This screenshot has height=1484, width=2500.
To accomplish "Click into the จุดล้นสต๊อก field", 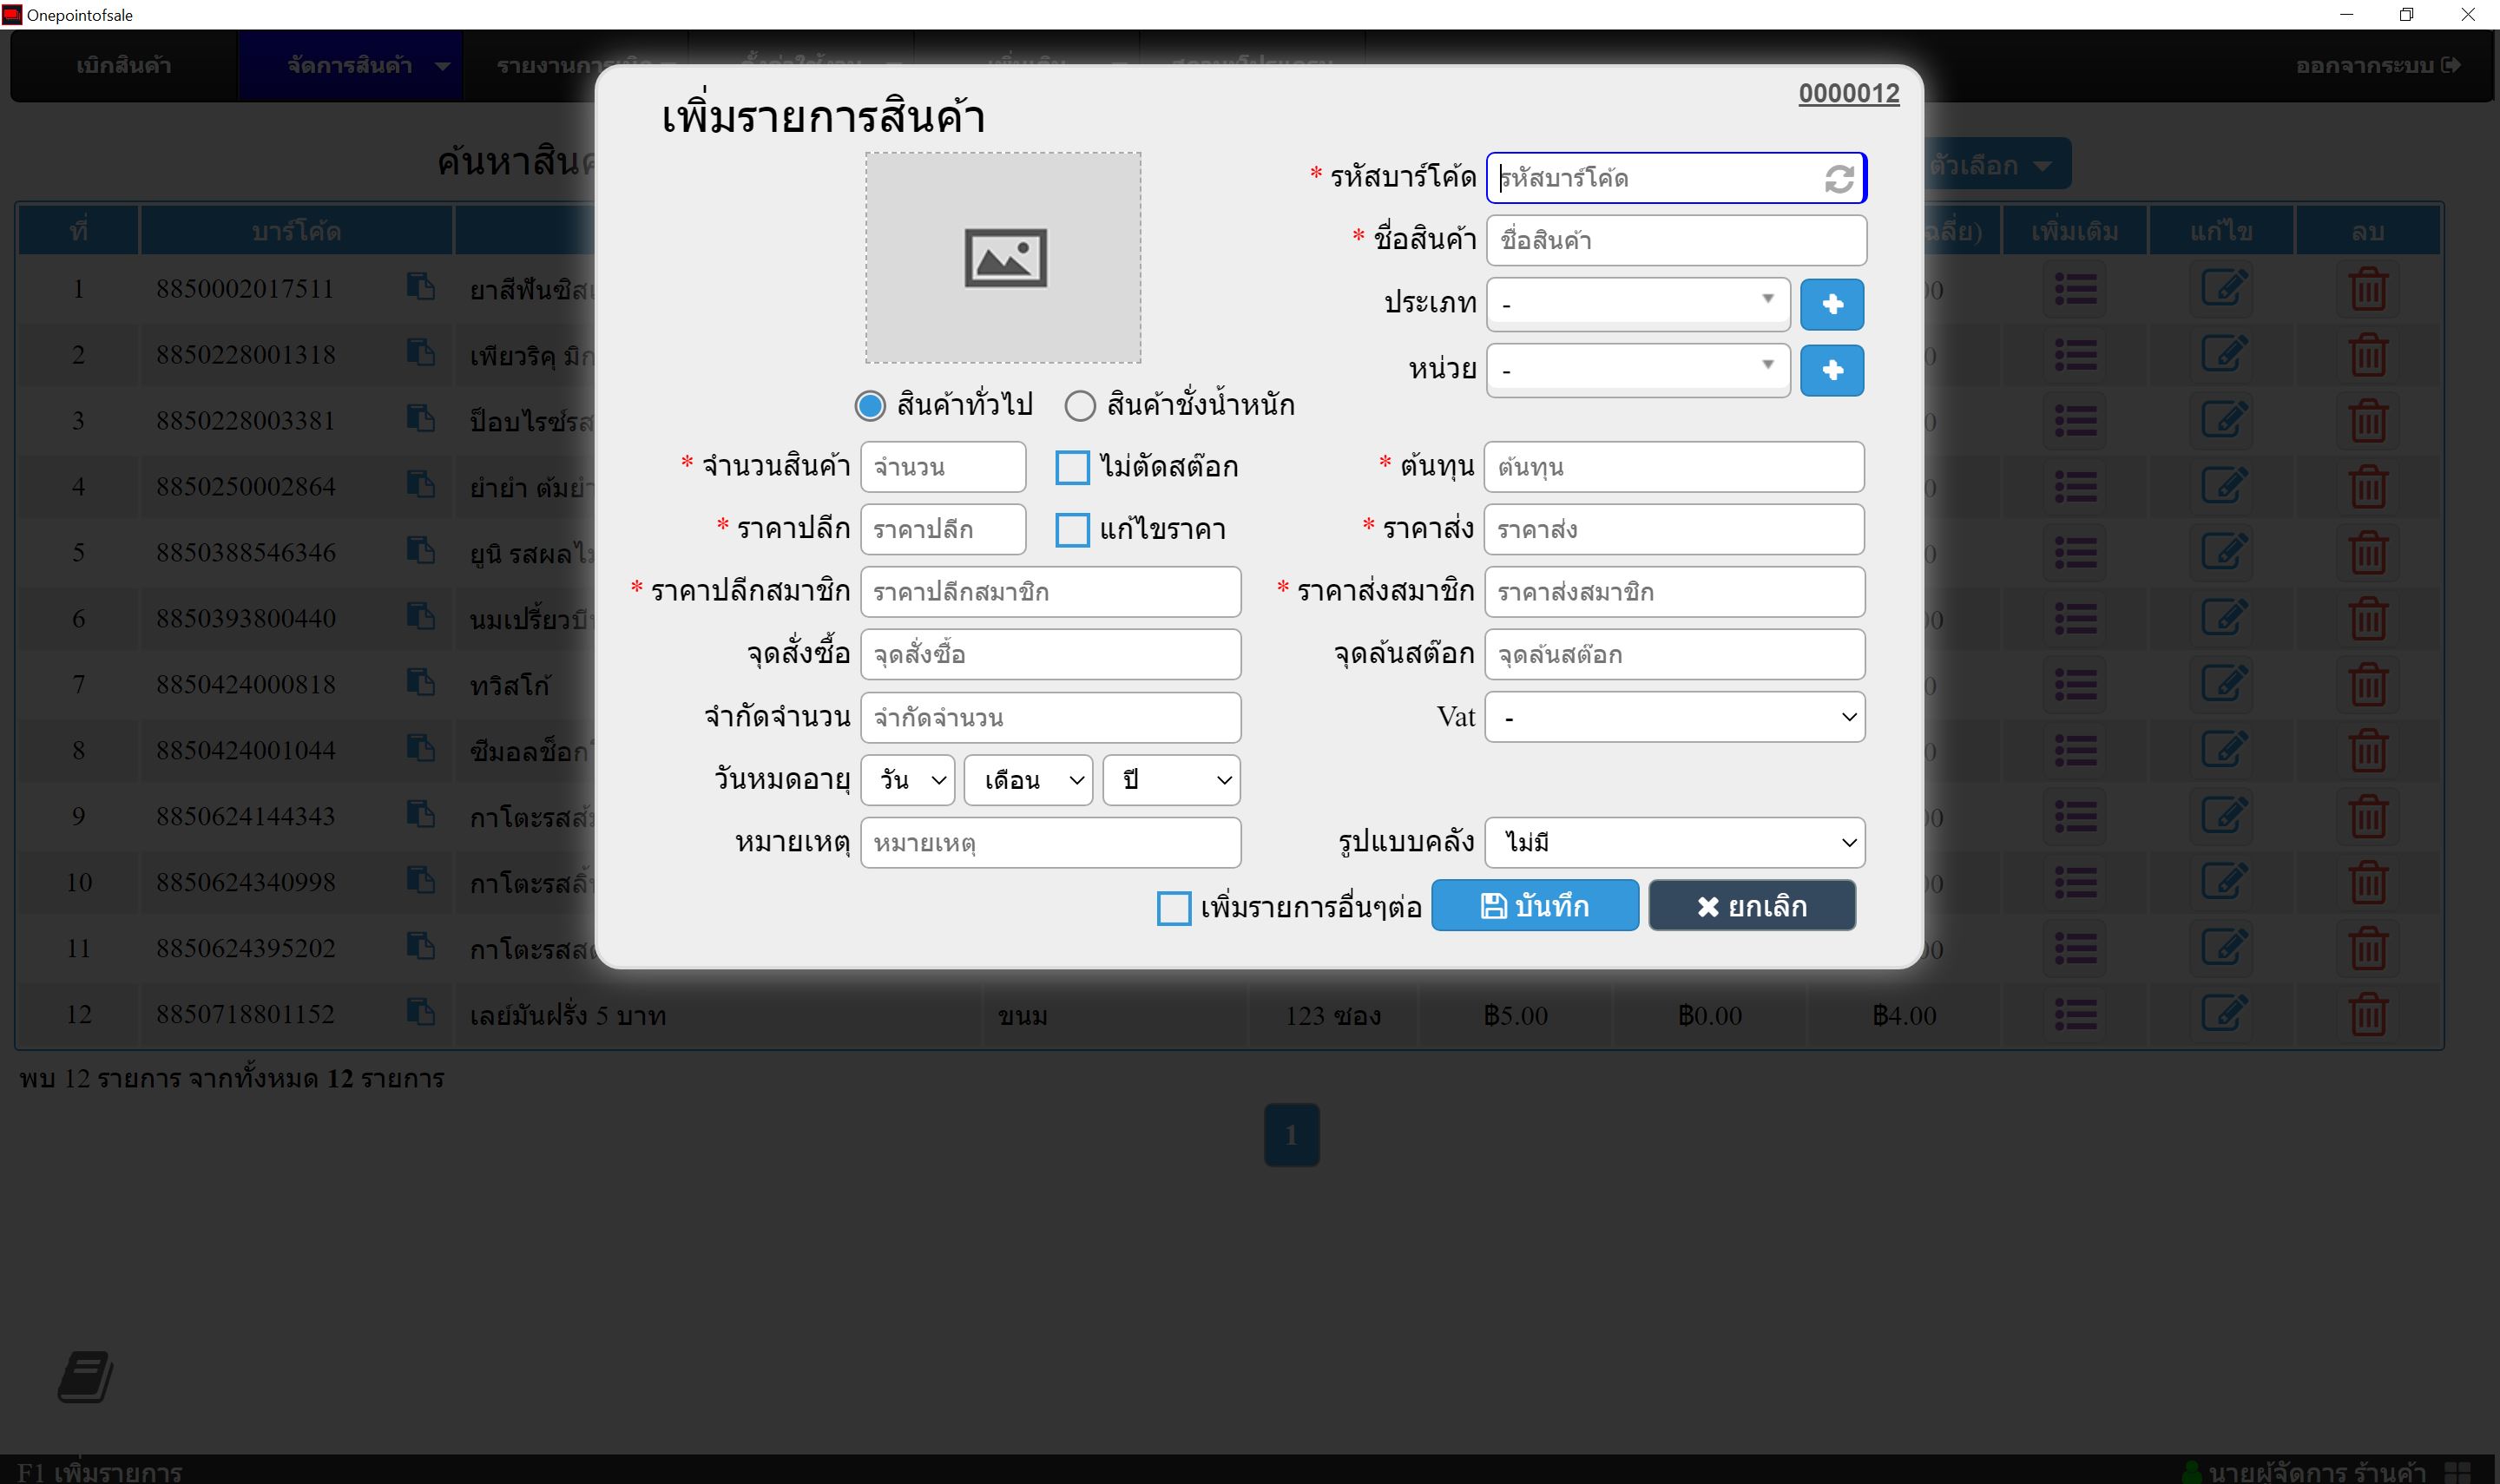I will 1675,655.
